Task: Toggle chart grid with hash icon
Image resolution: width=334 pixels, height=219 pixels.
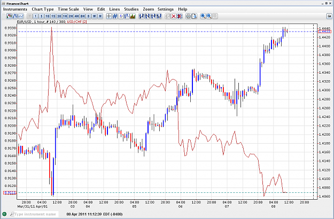Action: click(x=115, y=16)
